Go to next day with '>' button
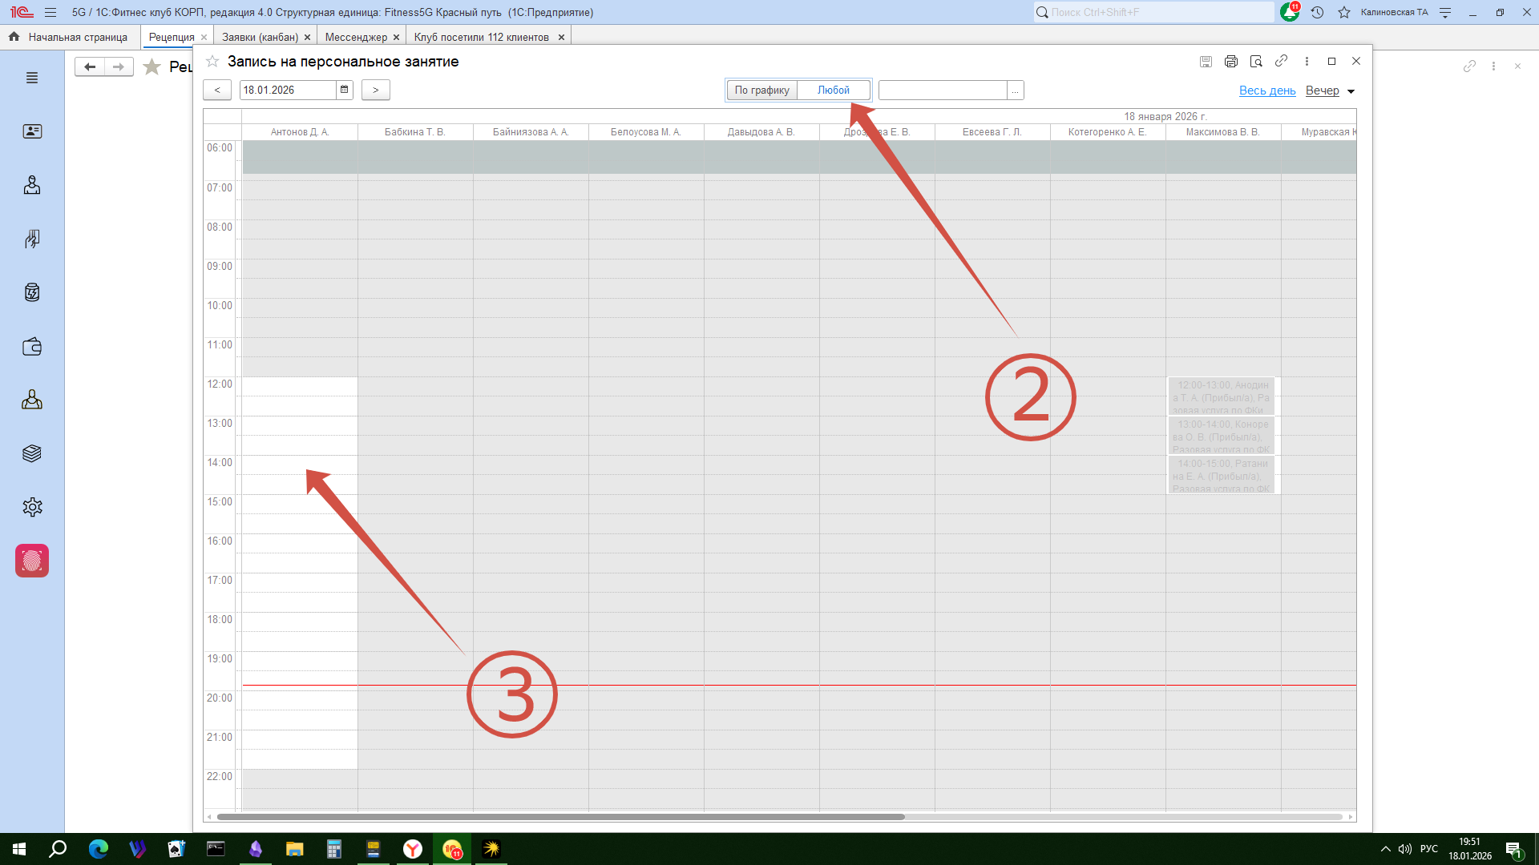 pos(375,90)
